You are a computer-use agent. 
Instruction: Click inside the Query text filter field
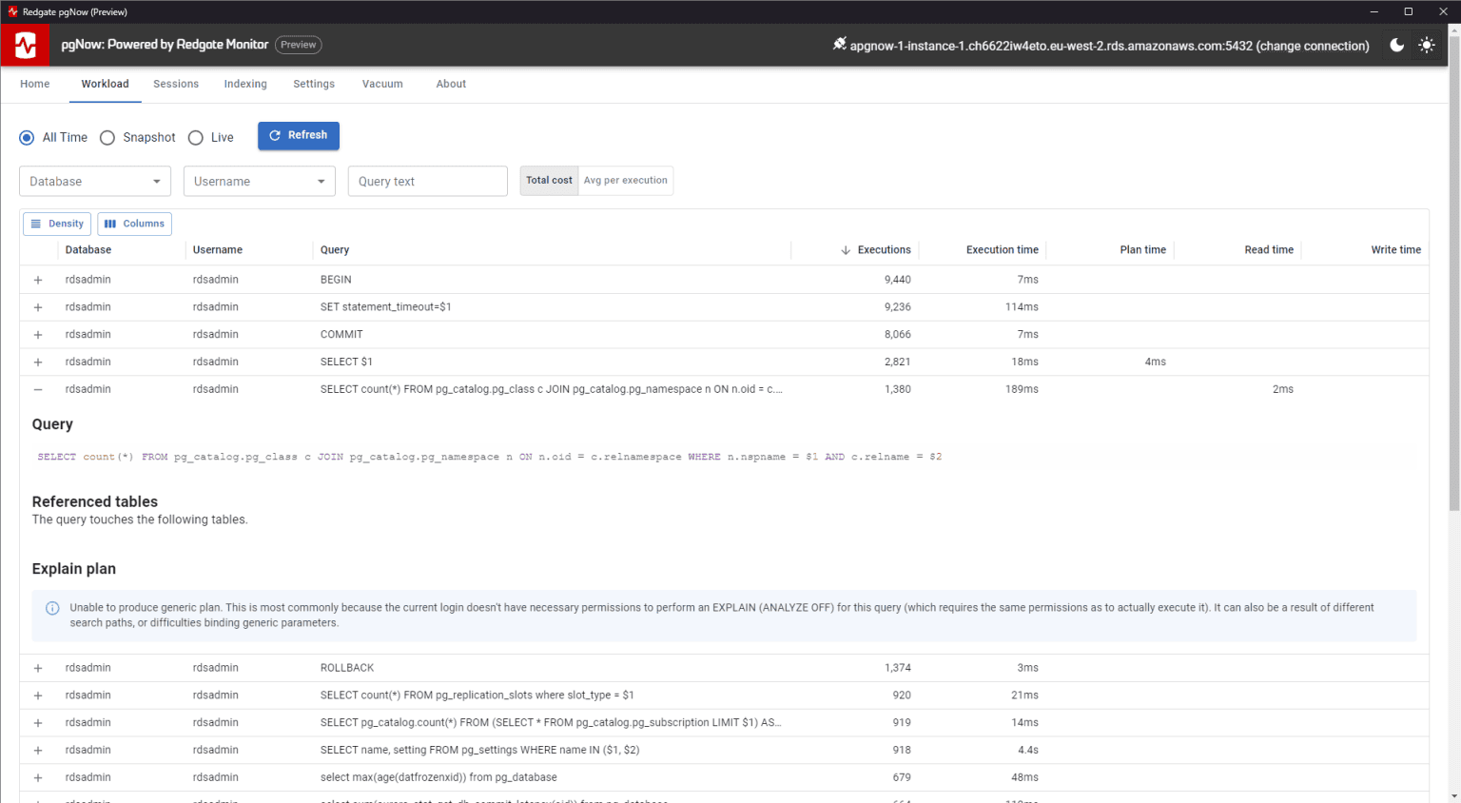click(427, 181)
